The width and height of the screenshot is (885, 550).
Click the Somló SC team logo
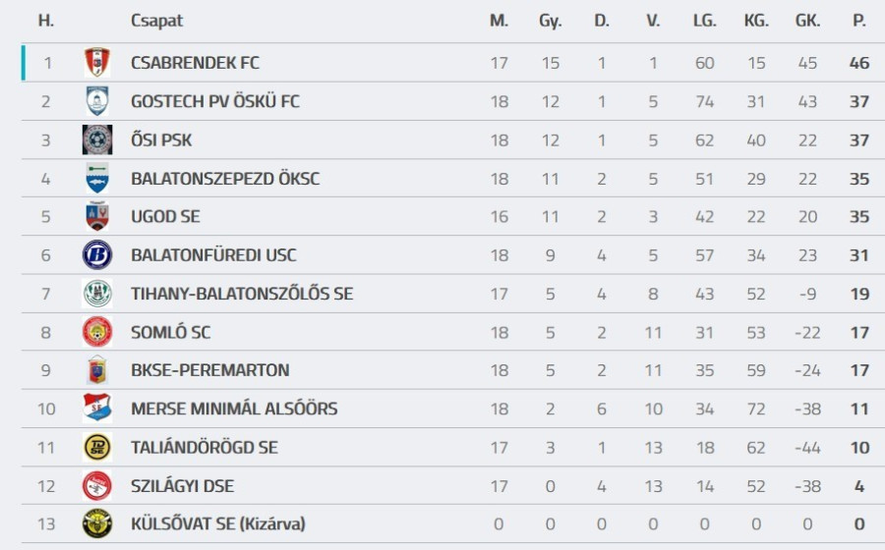96,332
